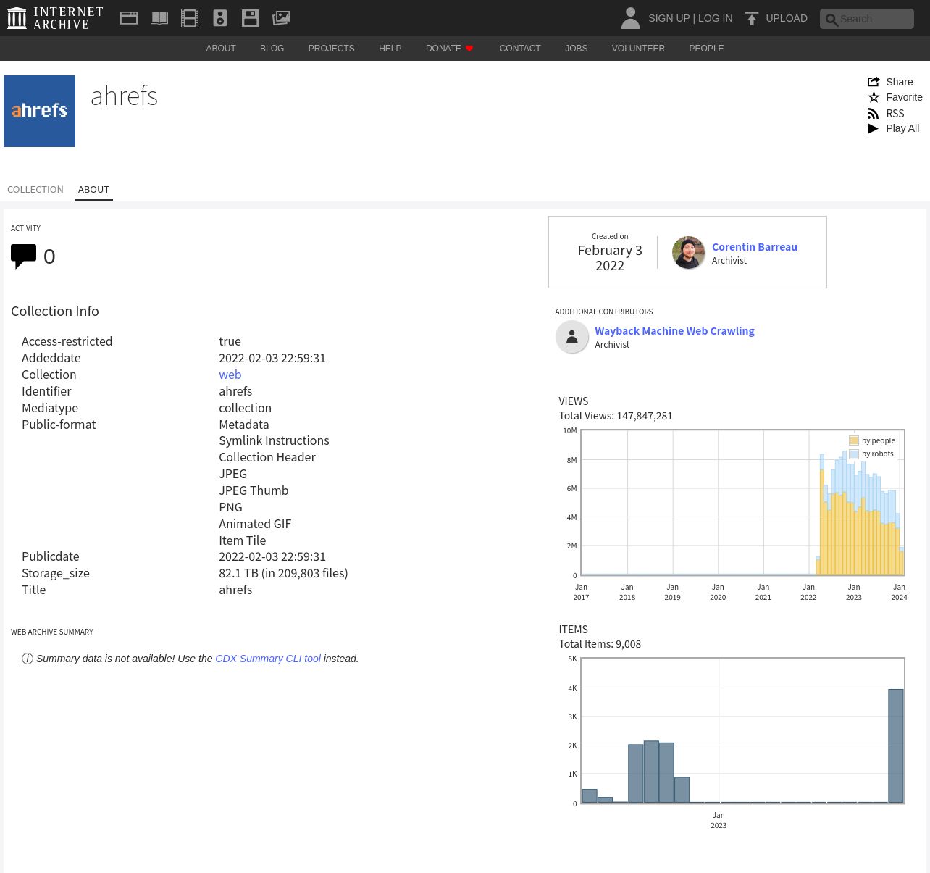
Task: Open Wayback Machine Web Crawling link
Action: tap(675, 331)
